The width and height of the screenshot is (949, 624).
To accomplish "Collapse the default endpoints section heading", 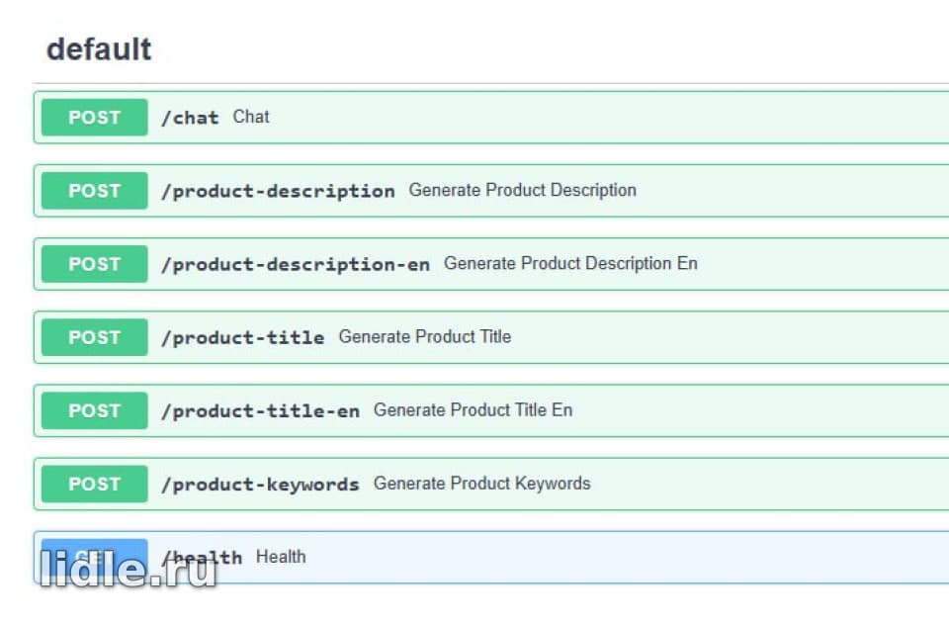I will coord(99,49).
